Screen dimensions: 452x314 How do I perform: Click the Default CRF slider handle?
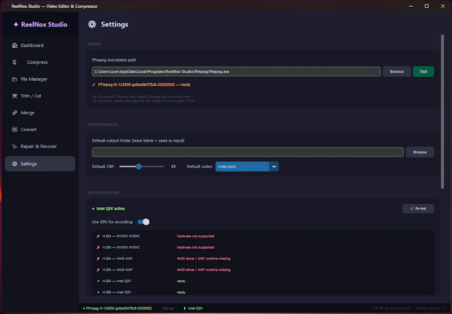click(x=138, y=166)
